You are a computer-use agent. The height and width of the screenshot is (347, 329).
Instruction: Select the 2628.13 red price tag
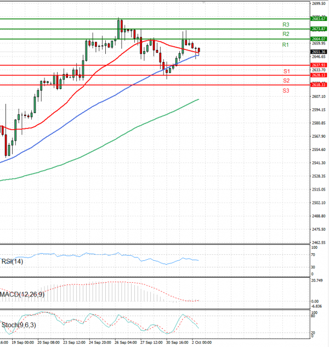(319, 75)
